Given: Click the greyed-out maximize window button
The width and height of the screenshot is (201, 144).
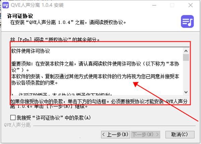Looking at the screenshot, I should (x=172, y=5).
